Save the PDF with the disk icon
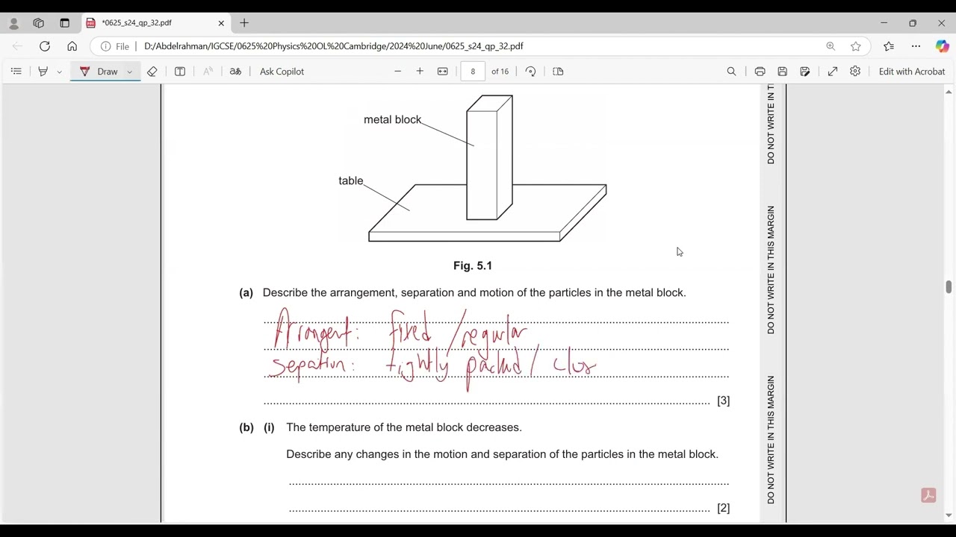This screenshot has height=537, width=956. point(782,72)
